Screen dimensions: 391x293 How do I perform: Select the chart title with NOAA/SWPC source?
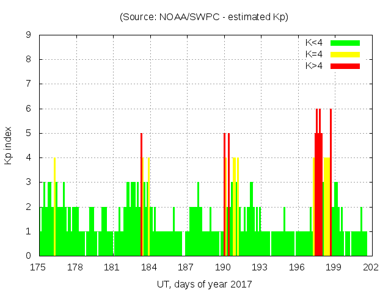pyautogui.click(x=204, y=17)
